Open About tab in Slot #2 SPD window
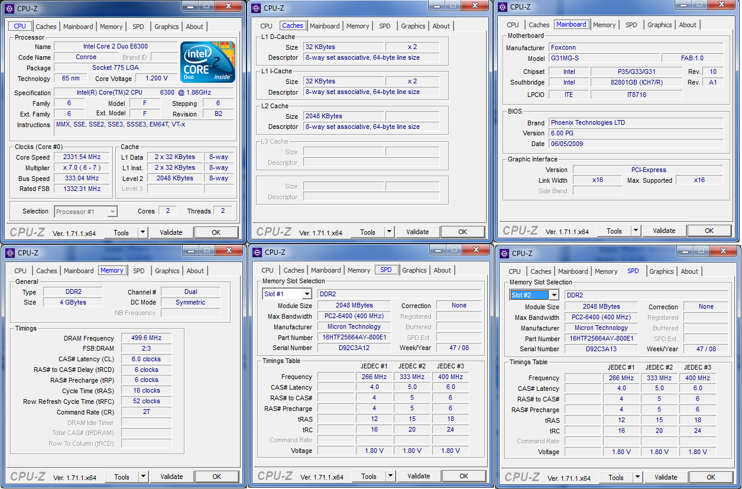The width and height of the screenshot is (742, 489). point(689,271)
